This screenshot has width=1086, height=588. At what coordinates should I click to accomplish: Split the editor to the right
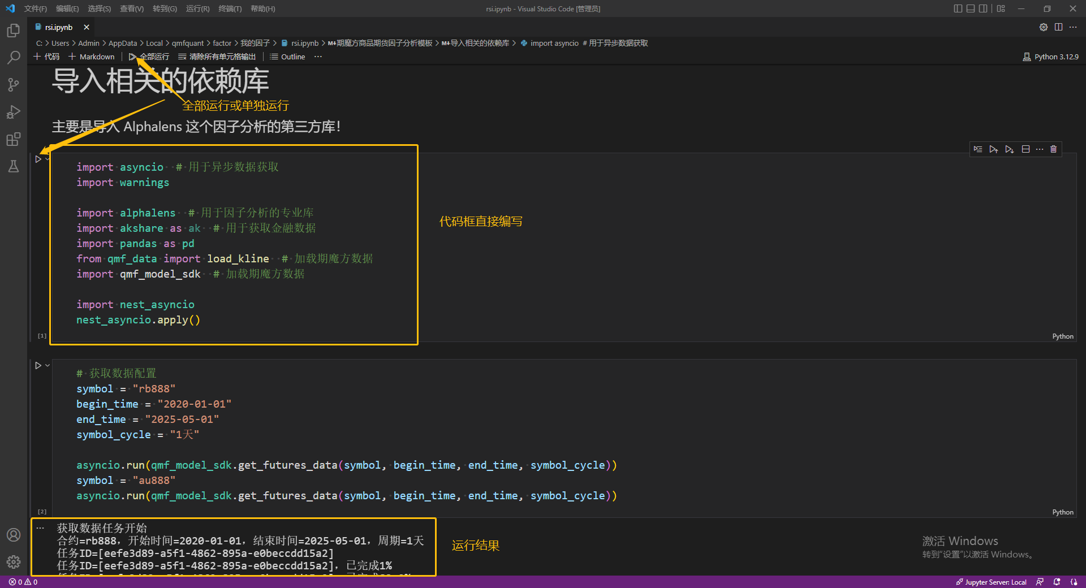click(1058, 27)
